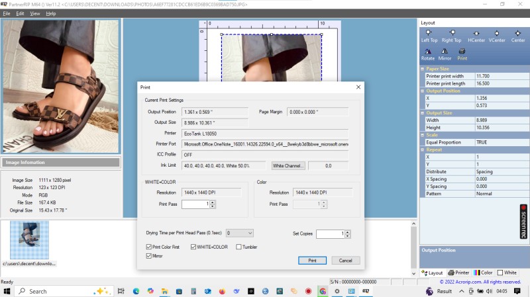The width and height of the screenshot is (530, 297).
Task: Toggle the Print Color First checkbox
Action: point(148,247)
